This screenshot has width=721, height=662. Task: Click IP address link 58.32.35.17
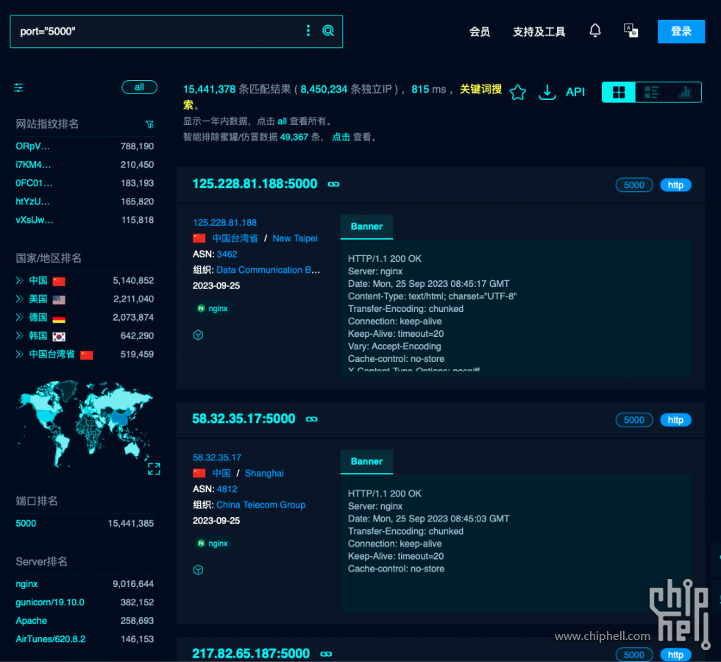[x=217, y=458]
